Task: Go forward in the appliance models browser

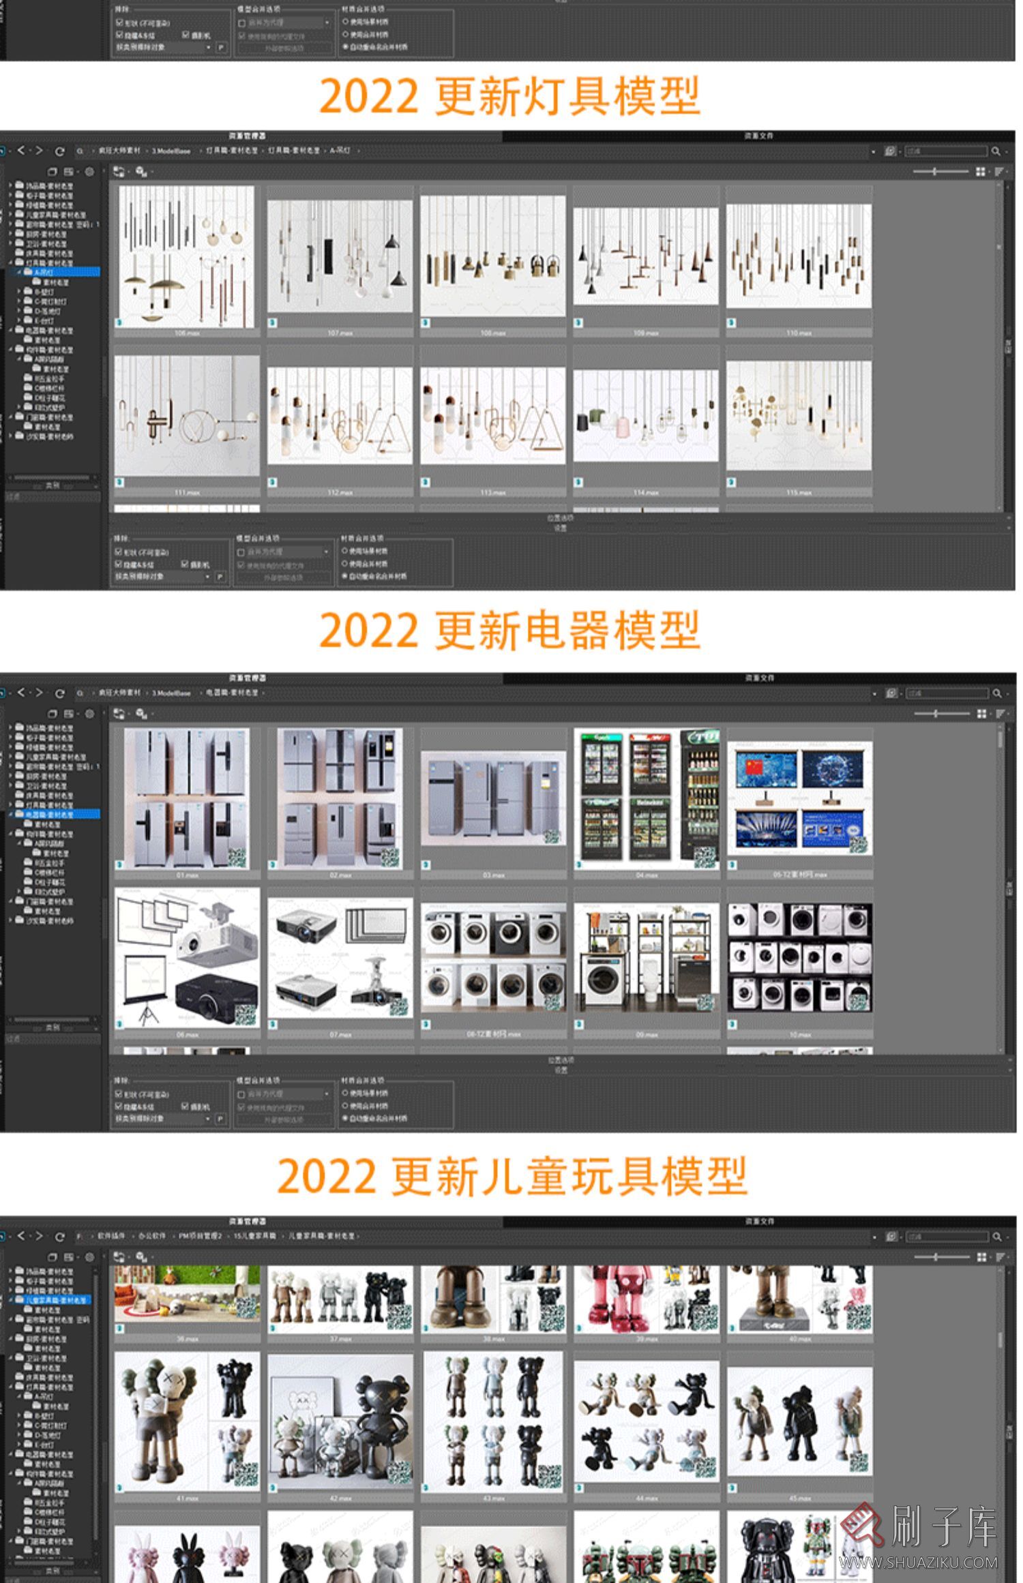Action: click(x=39, y=693)
